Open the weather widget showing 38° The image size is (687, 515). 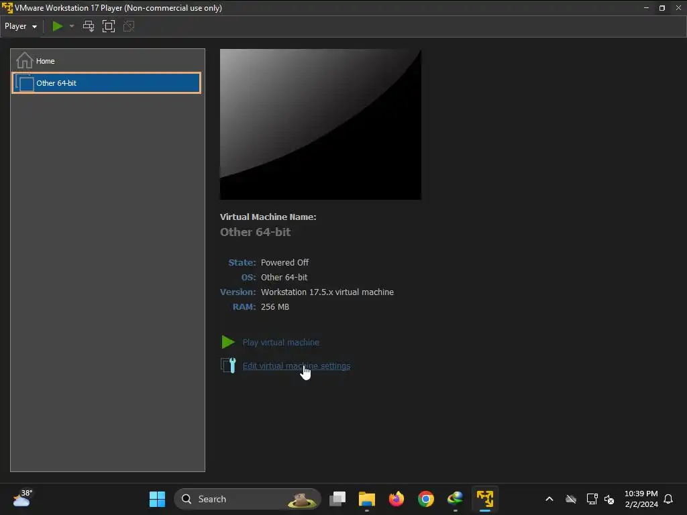point(22,498)
